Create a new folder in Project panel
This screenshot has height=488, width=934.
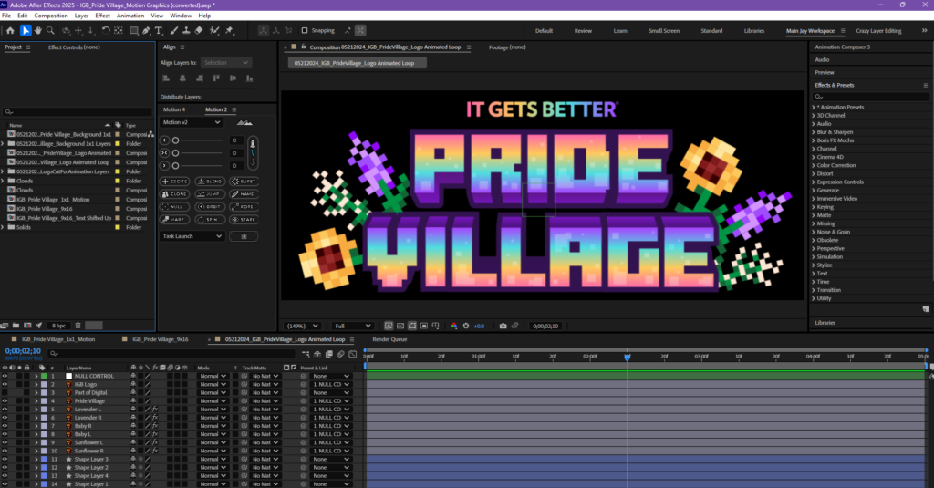click(16, 326)
